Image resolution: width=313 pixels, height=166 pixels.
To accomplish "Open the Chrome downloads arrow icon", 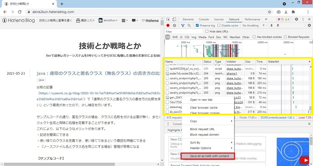I will coord(286,12).
